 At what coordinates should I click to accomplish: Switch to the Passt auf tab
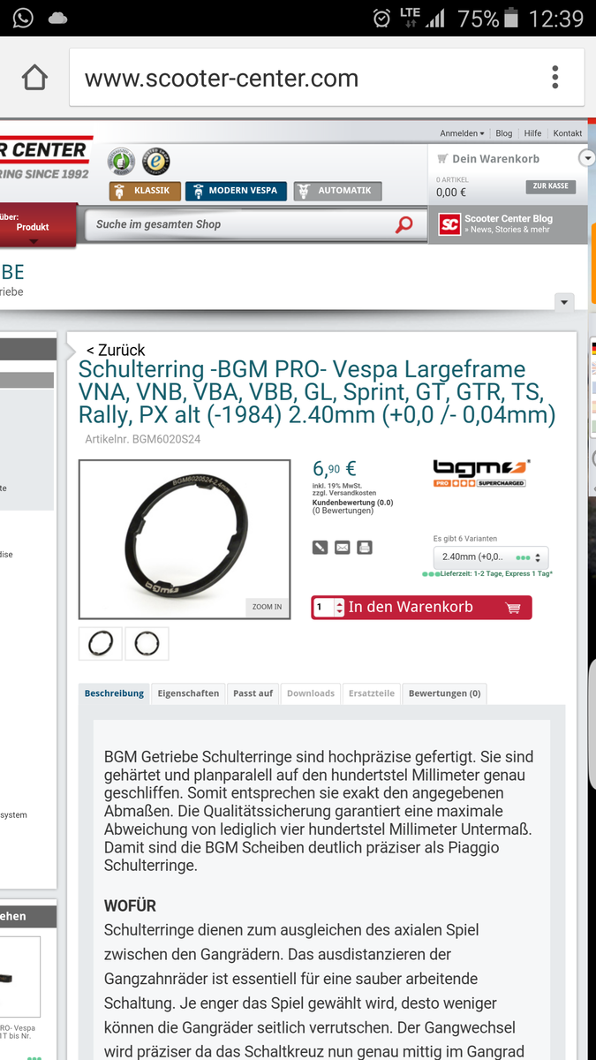coord(253,693)
